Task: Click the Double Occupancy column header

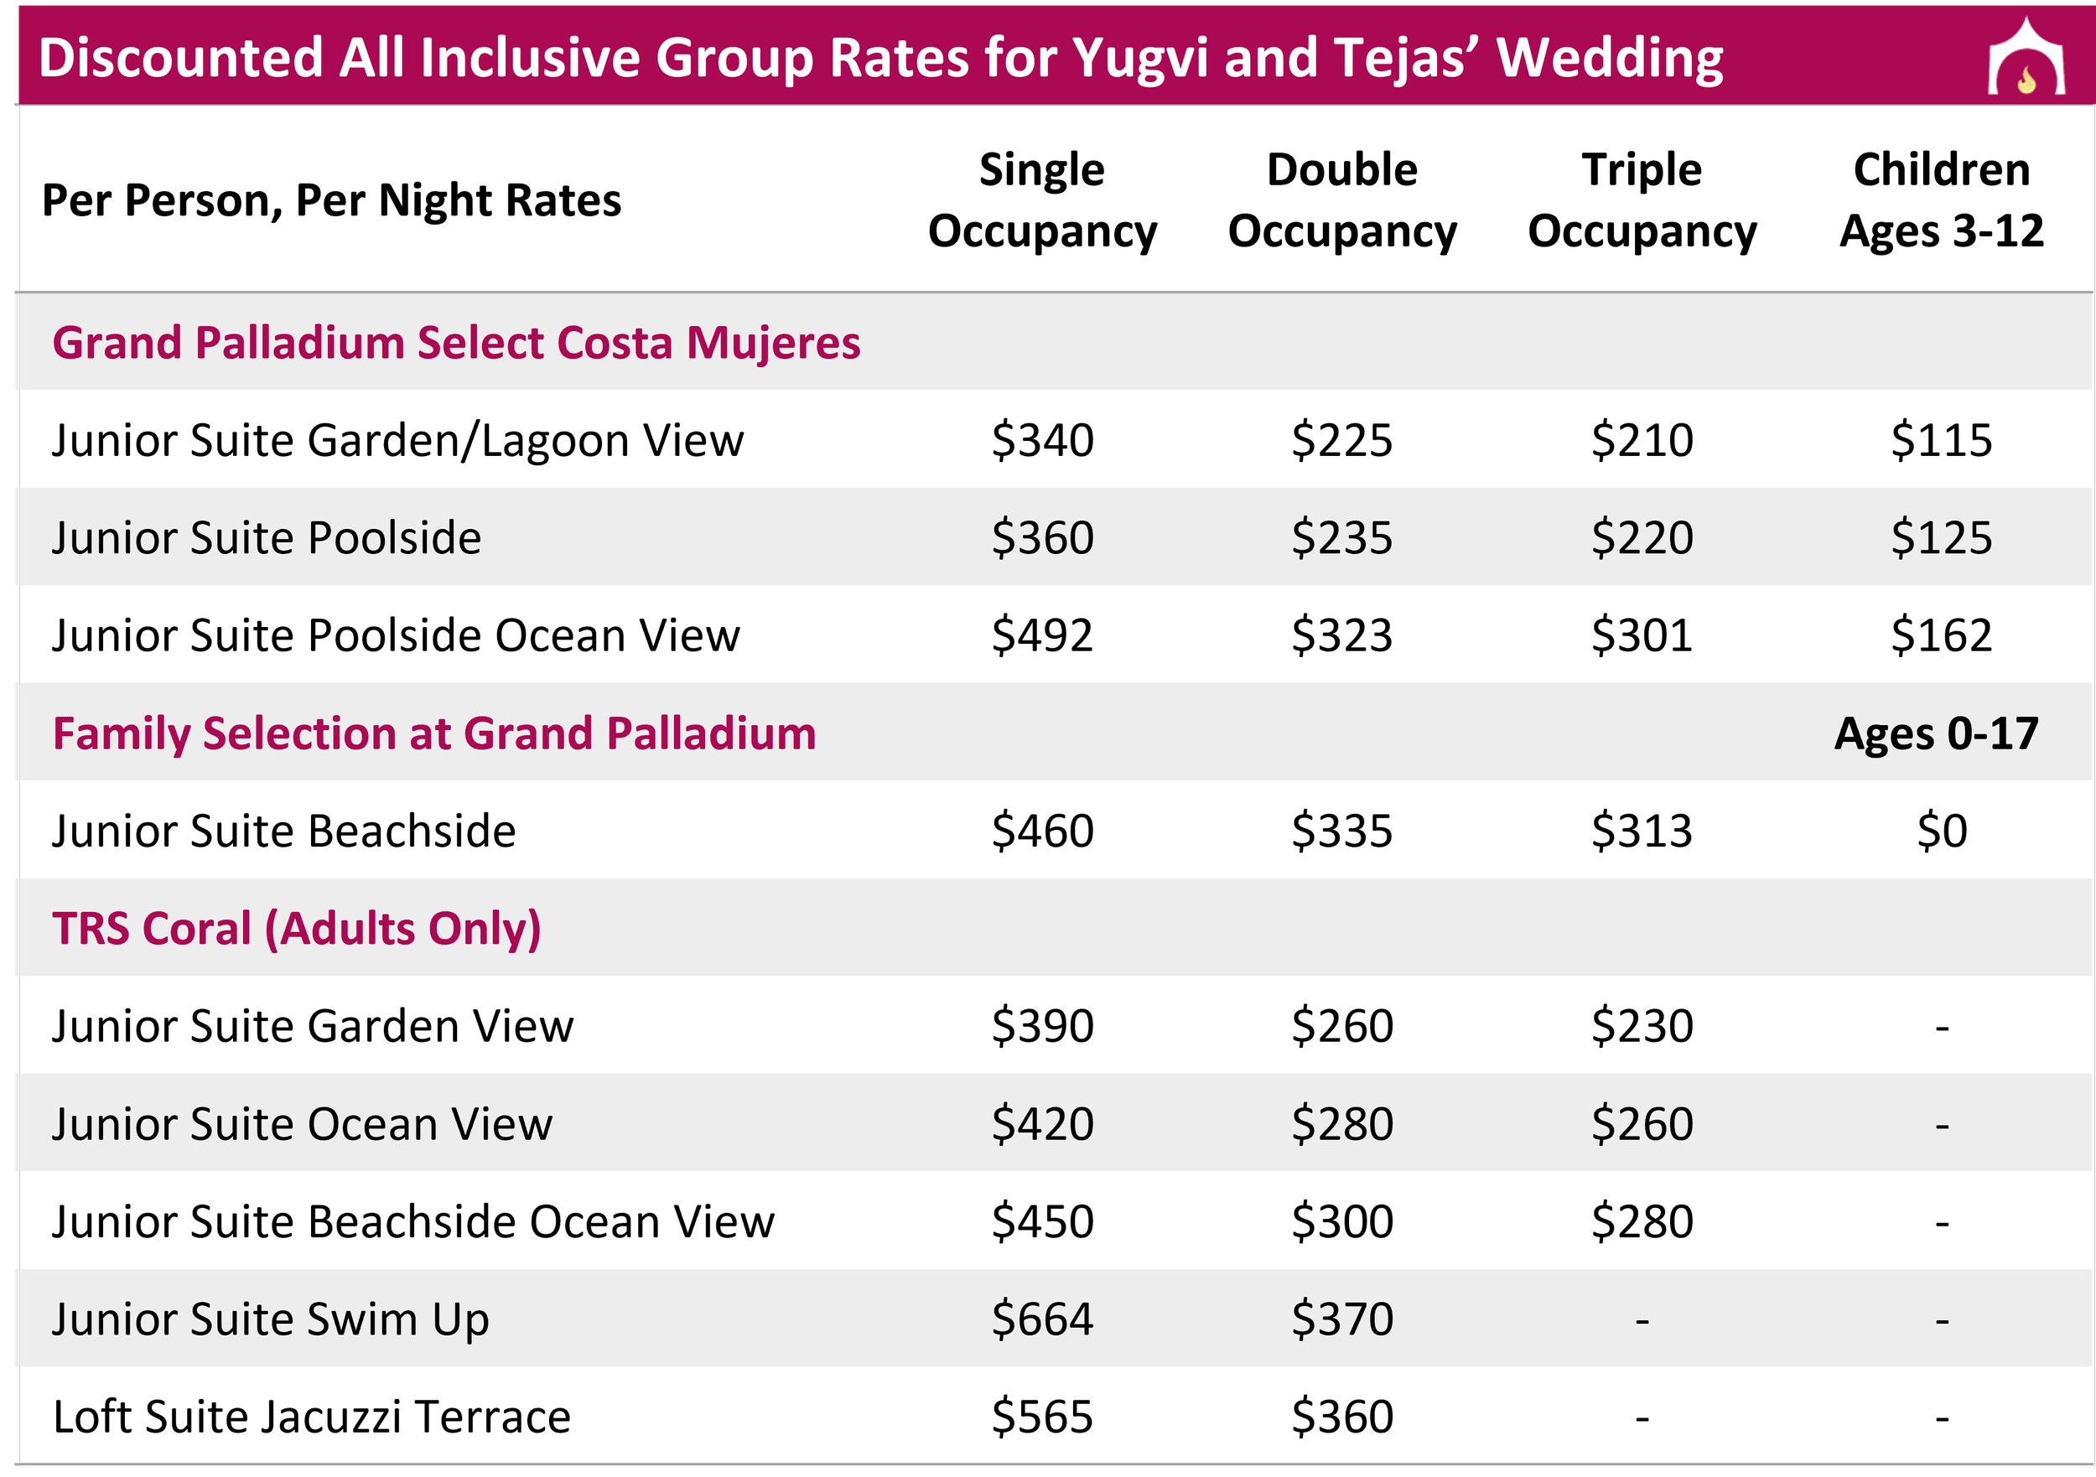Action: tap(1341, 201)
